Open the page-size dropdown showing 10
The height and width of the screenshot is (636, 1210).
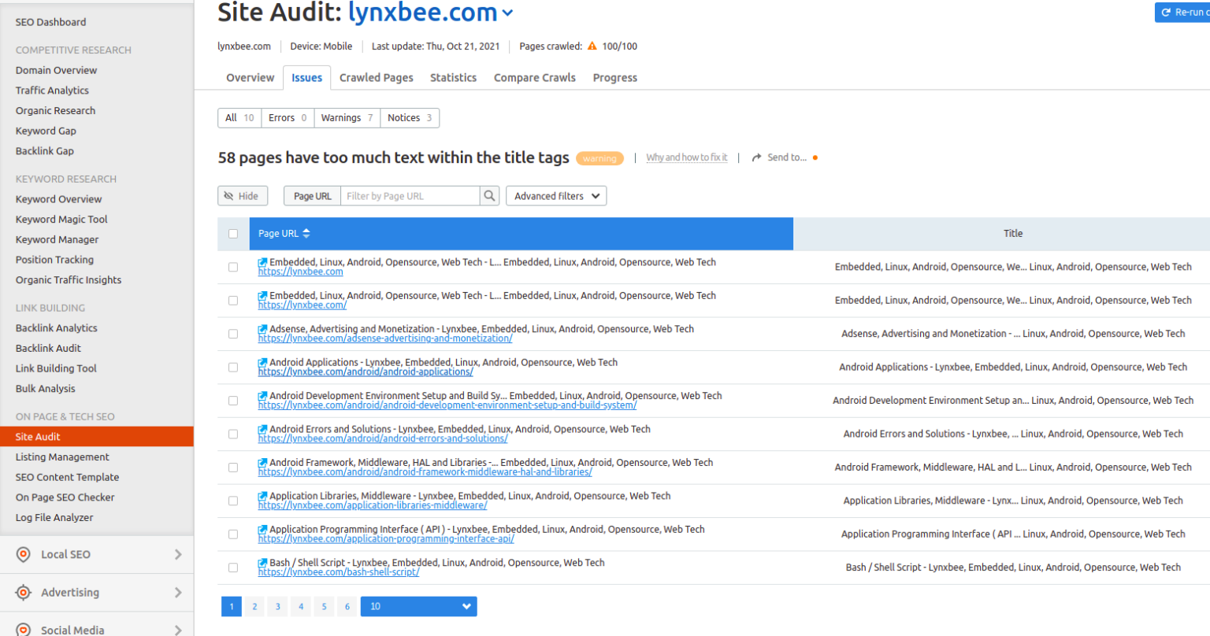[x=418, y=606]
